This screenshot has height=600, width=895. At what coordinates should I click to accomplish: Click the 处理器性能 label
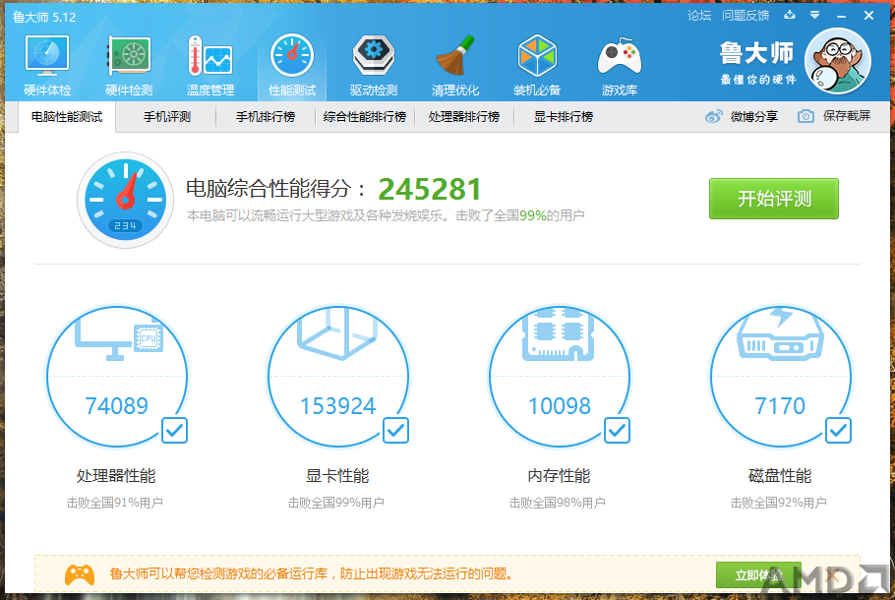click(x=116, y=475)
